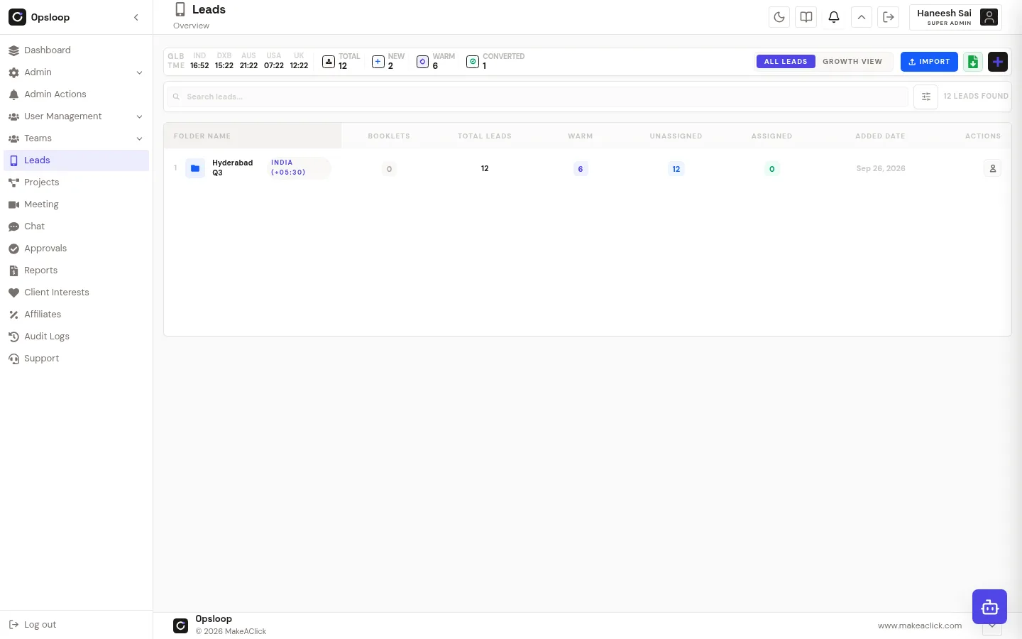Screen dimensions: 1022x639
Task: Click the Admin gear icon
Action: click(x=13, y=72)
